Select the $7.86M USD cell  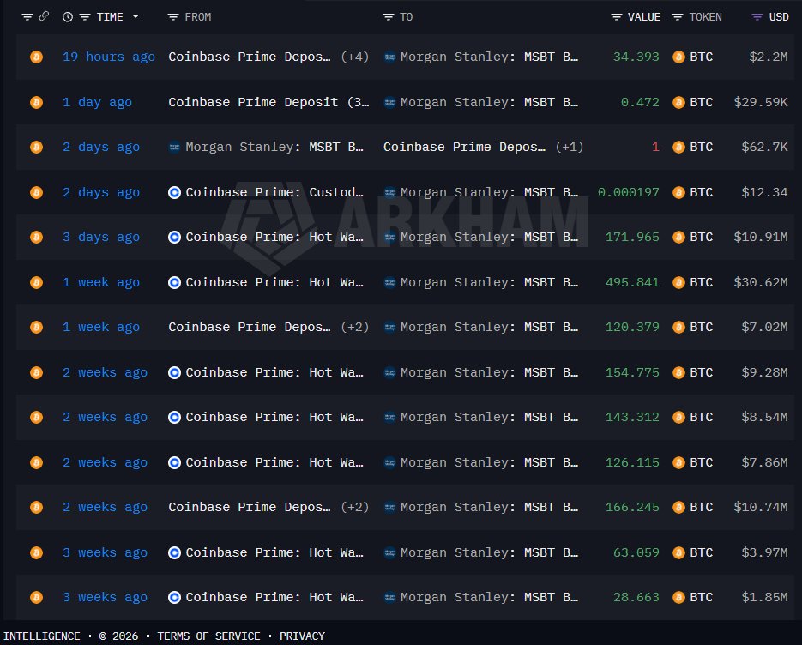click(x=764, y=462)
